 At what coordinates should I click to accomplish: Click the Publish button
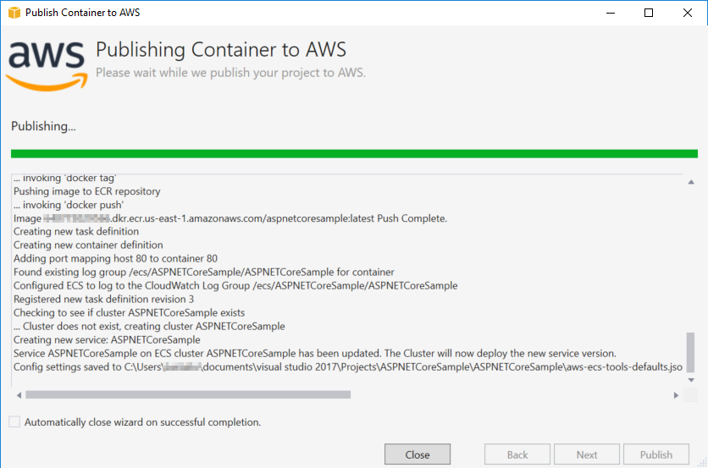(x=656, y=454)
